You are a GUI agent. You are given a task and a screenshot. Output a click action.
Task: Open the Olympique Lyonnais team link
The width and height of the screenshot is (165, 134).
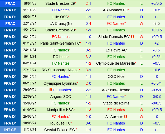(x=61, y=83)
